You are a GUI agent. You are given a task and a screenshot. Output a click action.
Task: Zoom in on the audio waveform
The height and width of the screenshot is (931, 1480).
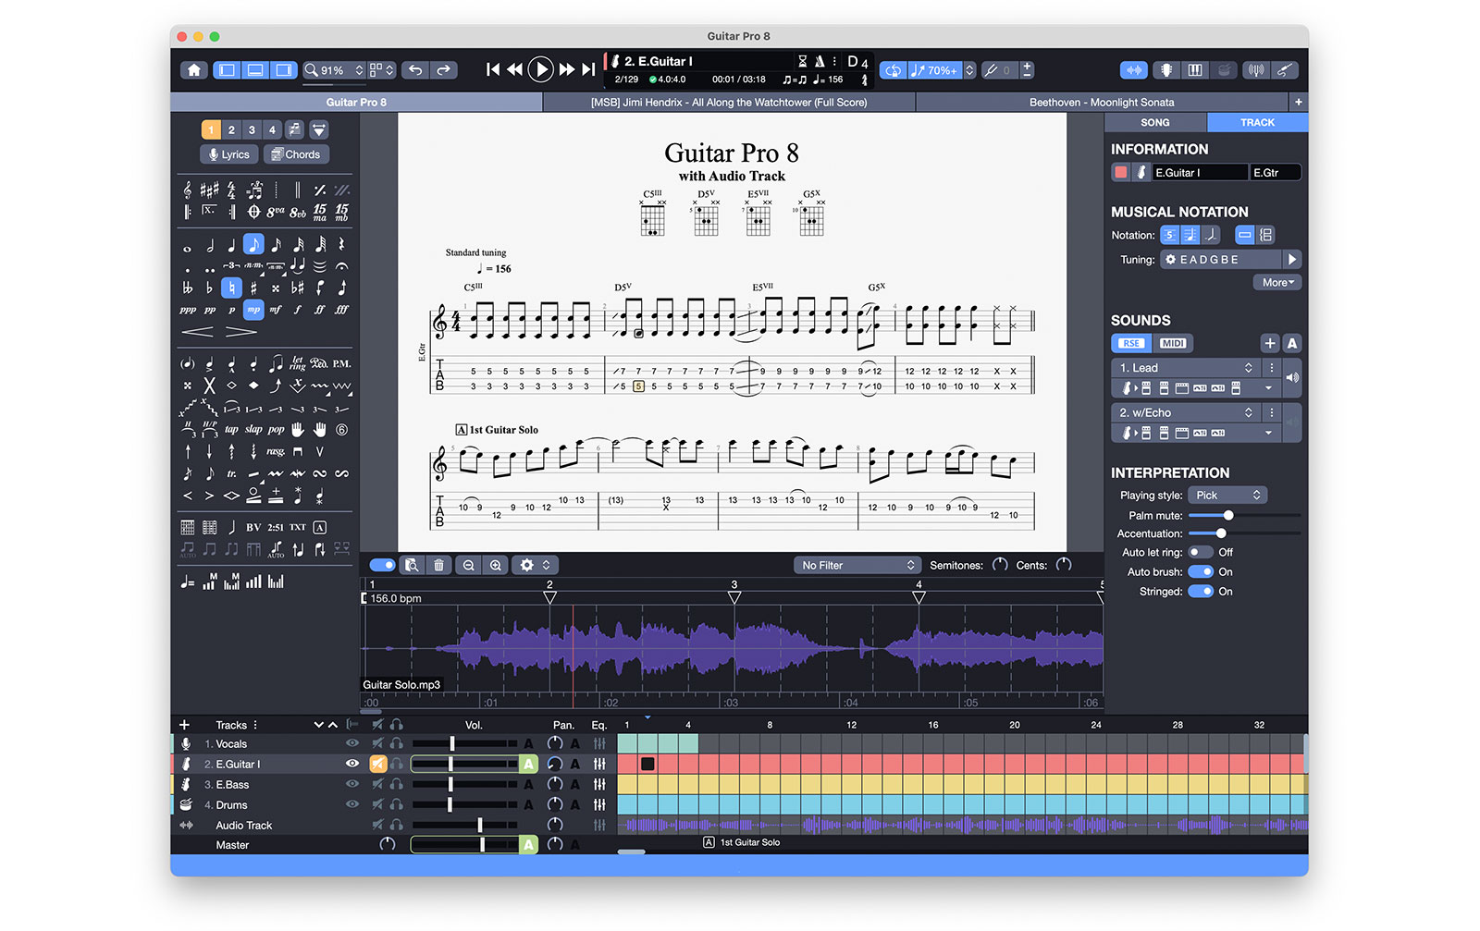pos(496,565)
